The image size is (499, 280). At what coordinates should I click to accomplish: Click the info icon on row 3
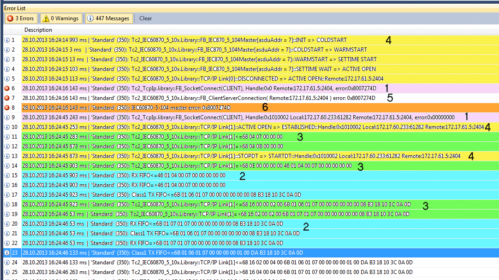(6, 59)
